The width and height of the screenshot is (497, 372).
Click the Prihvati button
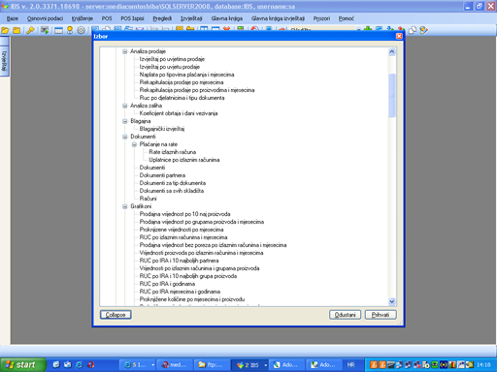pos(381,315)
